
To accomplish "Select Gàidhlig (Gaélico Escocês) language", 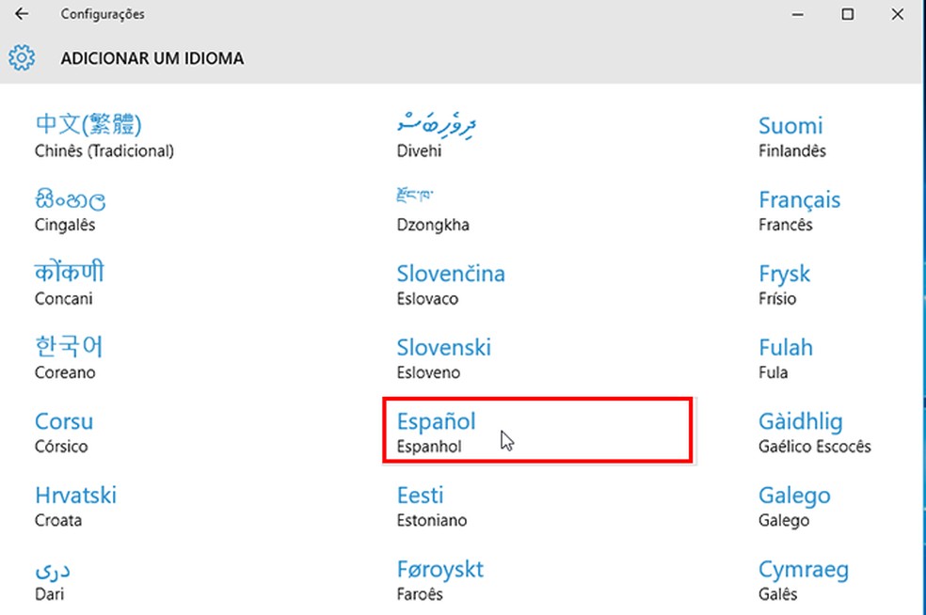I will 815,432.
